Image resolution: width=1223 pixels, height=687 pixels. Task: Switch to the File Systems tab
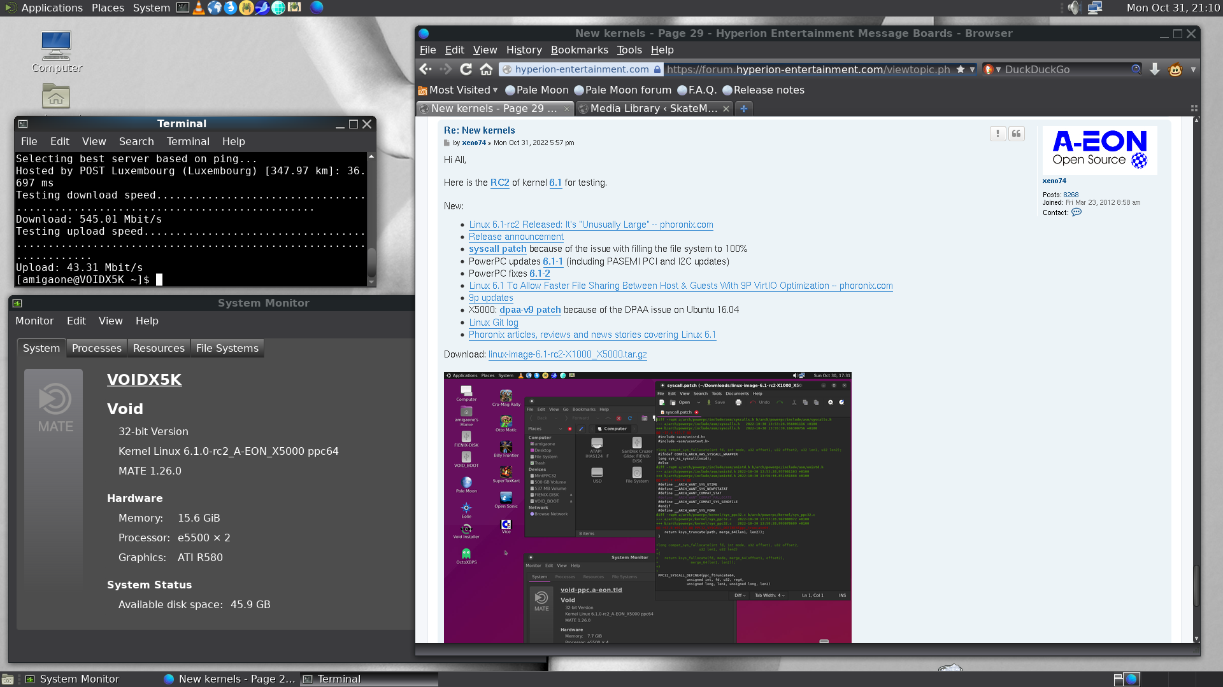227,348
